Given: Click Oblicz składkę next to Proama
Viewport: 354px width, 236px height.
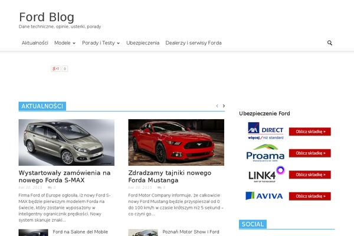Looking at the screenshot, I should pyautogui.click(x=310, y=153).
